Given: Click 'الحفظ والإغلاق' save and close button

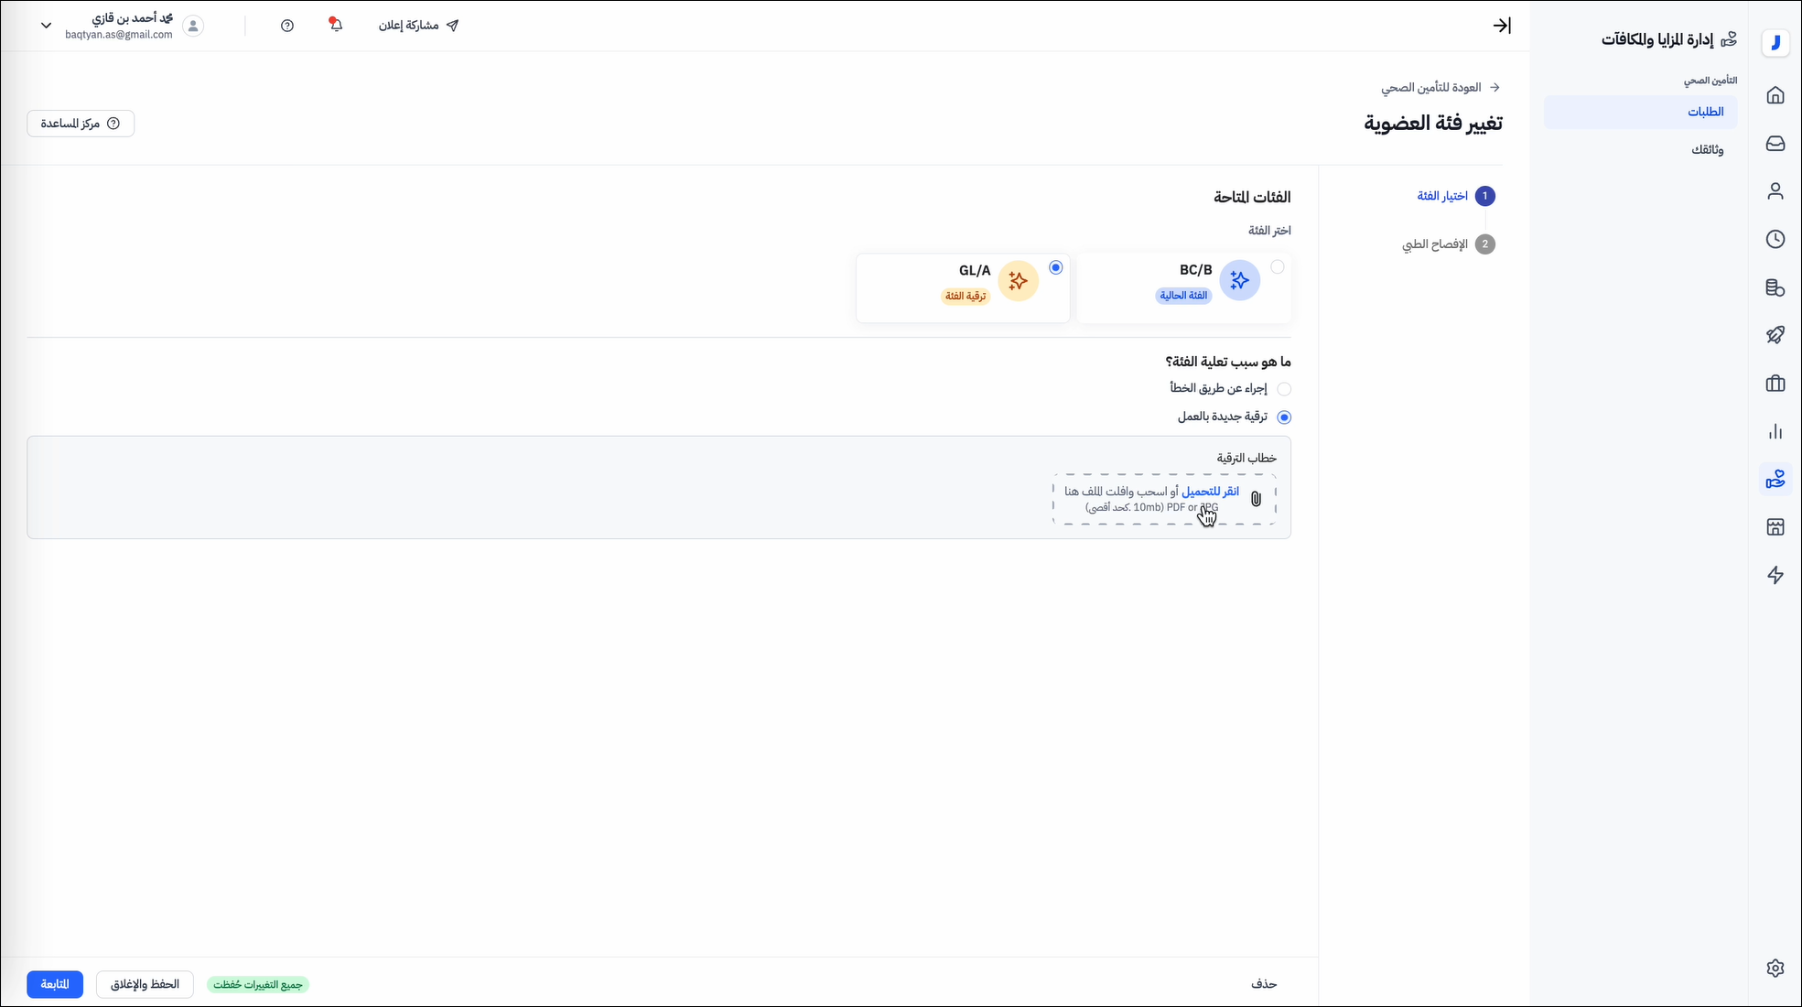Looking at the screenshot, I should point(145,984).
